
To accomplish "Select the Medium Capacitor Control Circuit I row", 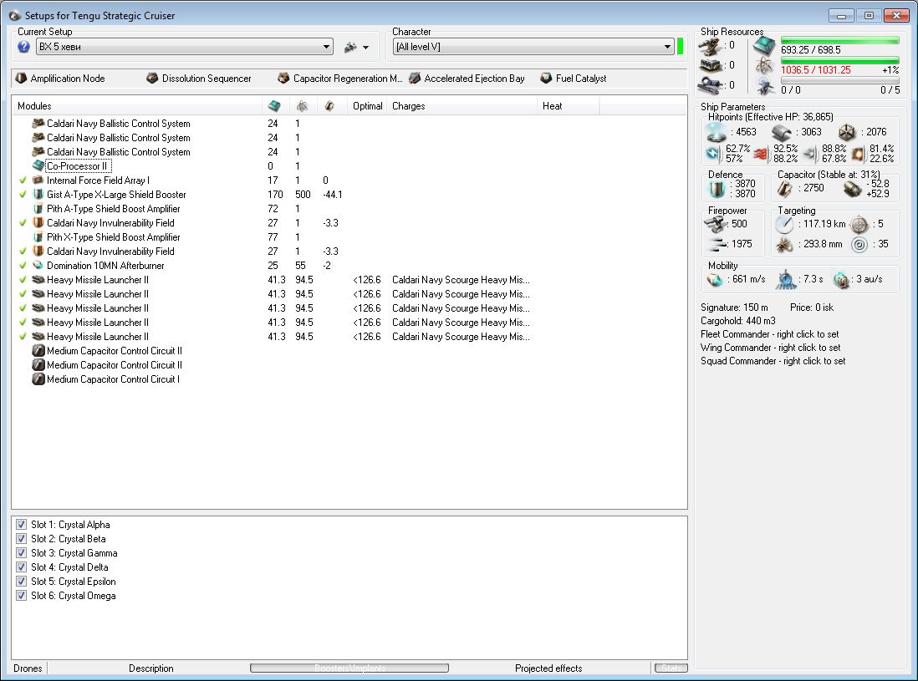I will click(x=349, y=379).
